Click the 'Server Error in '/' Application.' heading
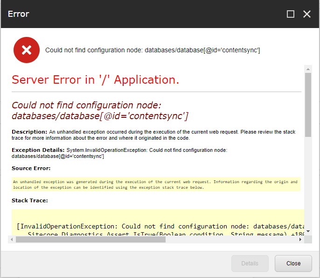The width and height of the screenshot is (320, 278). (x=96, y=79)
